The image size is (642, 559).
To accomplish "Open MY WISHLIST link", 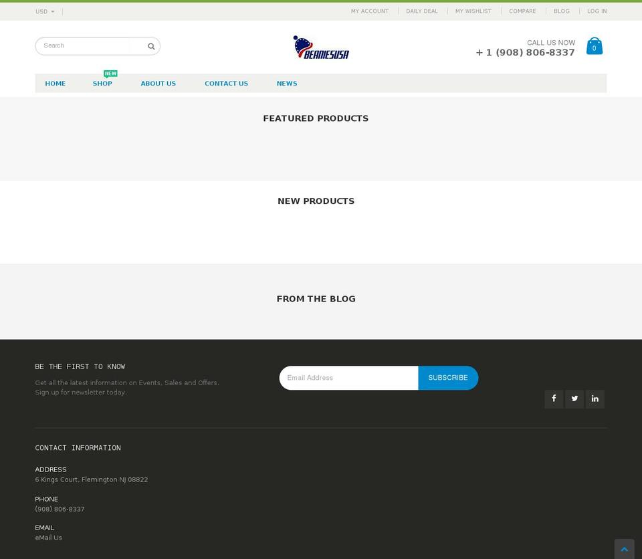I will pos(473,11).
